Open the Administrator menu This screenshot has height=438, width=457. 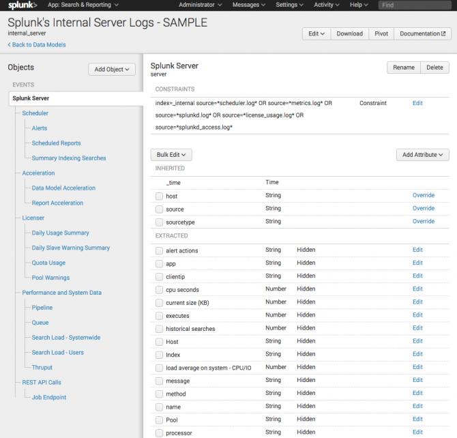pyautogui.click(x=201, y=5)
